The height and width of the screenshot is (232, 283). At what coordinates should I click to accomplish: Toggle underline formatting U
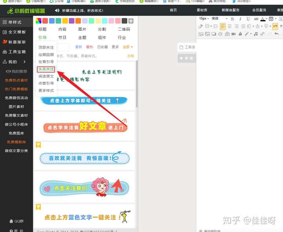click(x=248, y=19)
